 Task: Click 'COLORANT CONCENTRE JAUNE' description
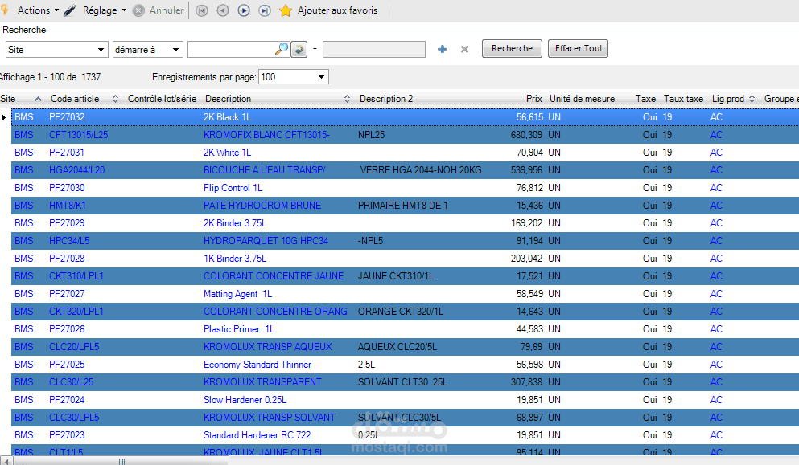[x=274, y=276]
